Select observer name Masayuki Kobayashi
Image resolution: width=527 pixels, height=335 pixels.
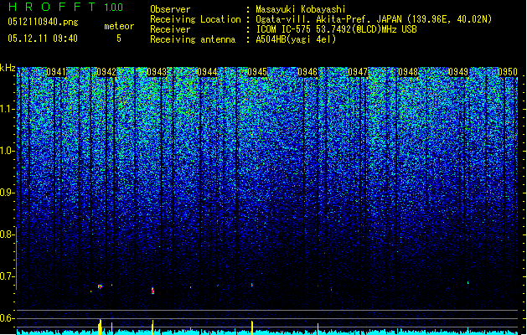click(301, 9)
